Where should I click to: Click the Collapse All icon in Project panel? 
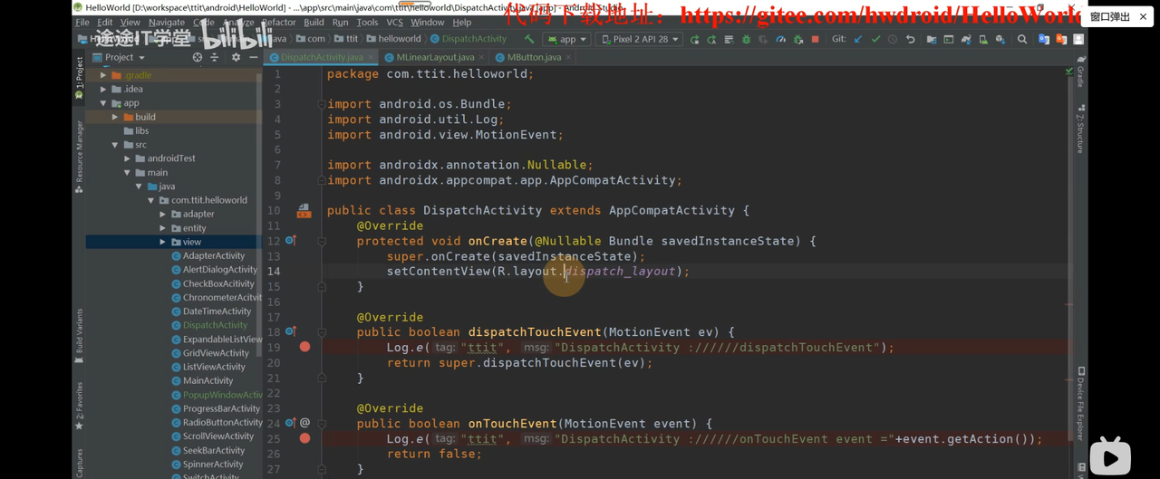click(x=215, y=57)
